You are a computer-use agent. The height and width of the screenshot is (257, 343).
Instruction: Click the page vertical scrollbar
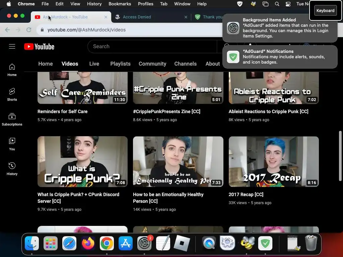coord(340,156)
